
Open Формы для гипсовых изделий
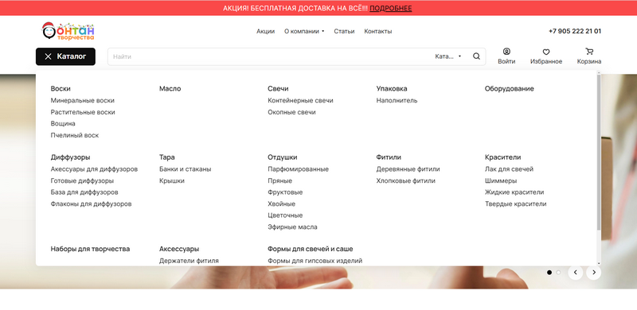315,261
